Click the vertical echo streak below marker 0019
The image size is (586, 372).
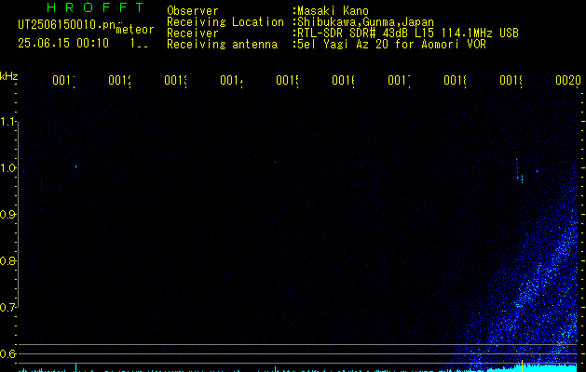pos(518,170)
